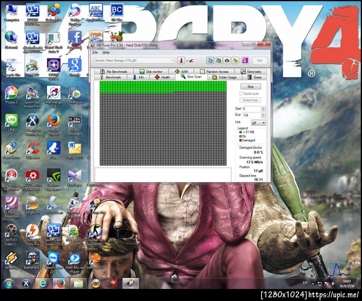Open the Google desktop shortcut
Screen dimensions: 362x301
click(74, 67)
